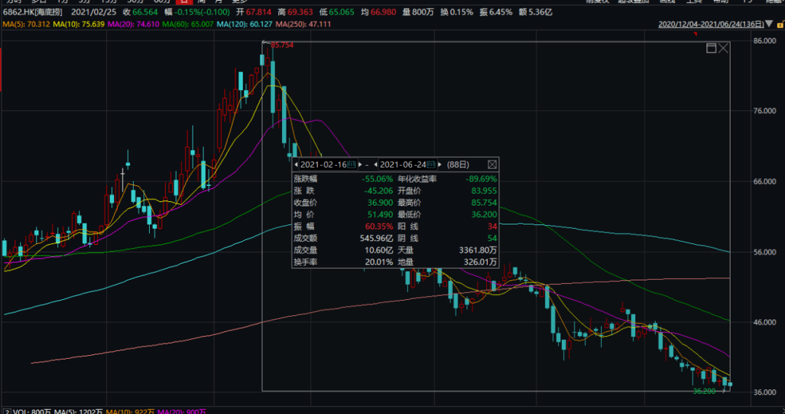Open the VOL indicator panel number 2 box

tap(7, 412)
